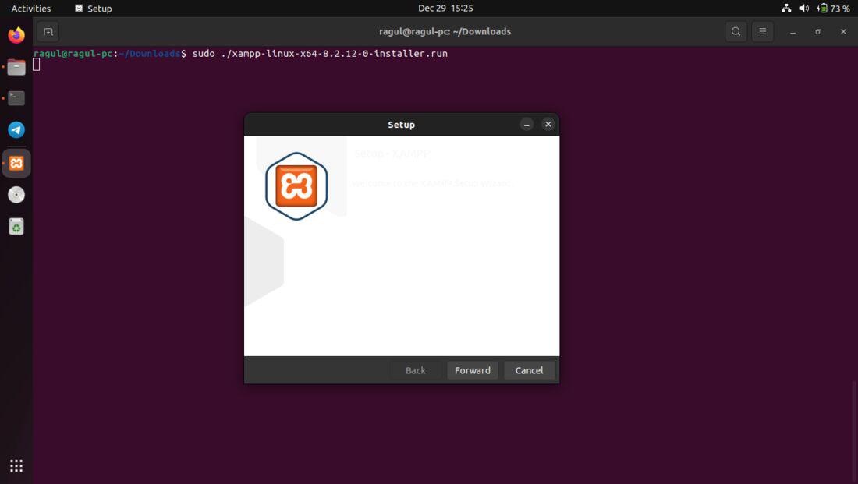Click the battery indicator 73 %

833,9
